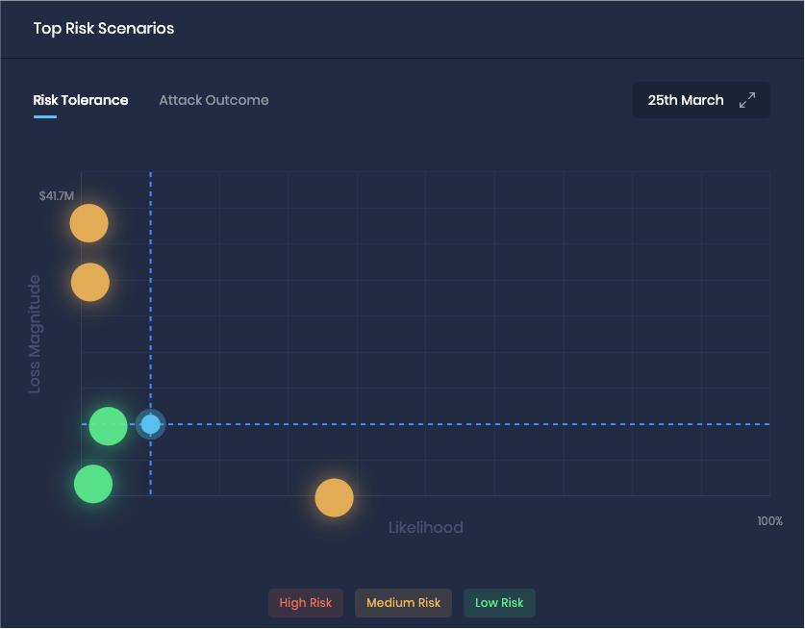Toggle the Low Risk legend filter
The height and width of the screenshot is (629, 805).
coord(499,602)
